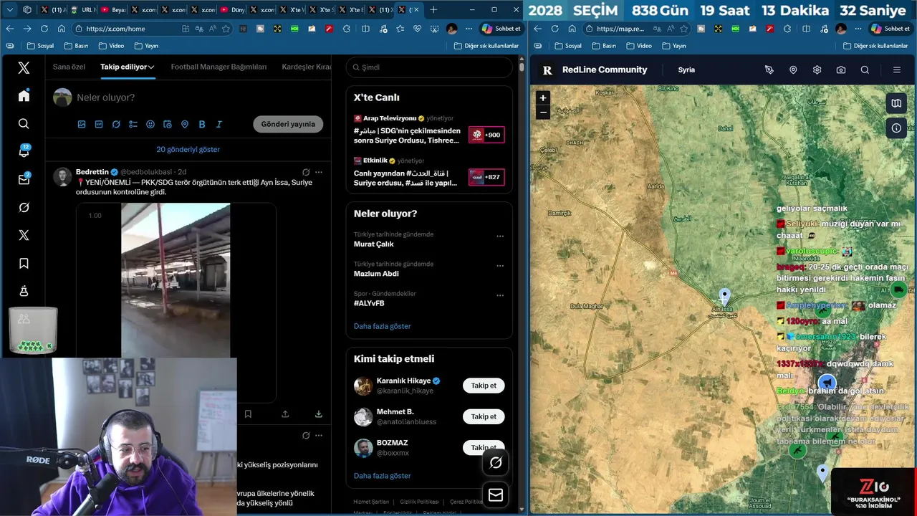Open search in RedLine Community header
This screenshot has height=516, width=917.
[865, 70]
